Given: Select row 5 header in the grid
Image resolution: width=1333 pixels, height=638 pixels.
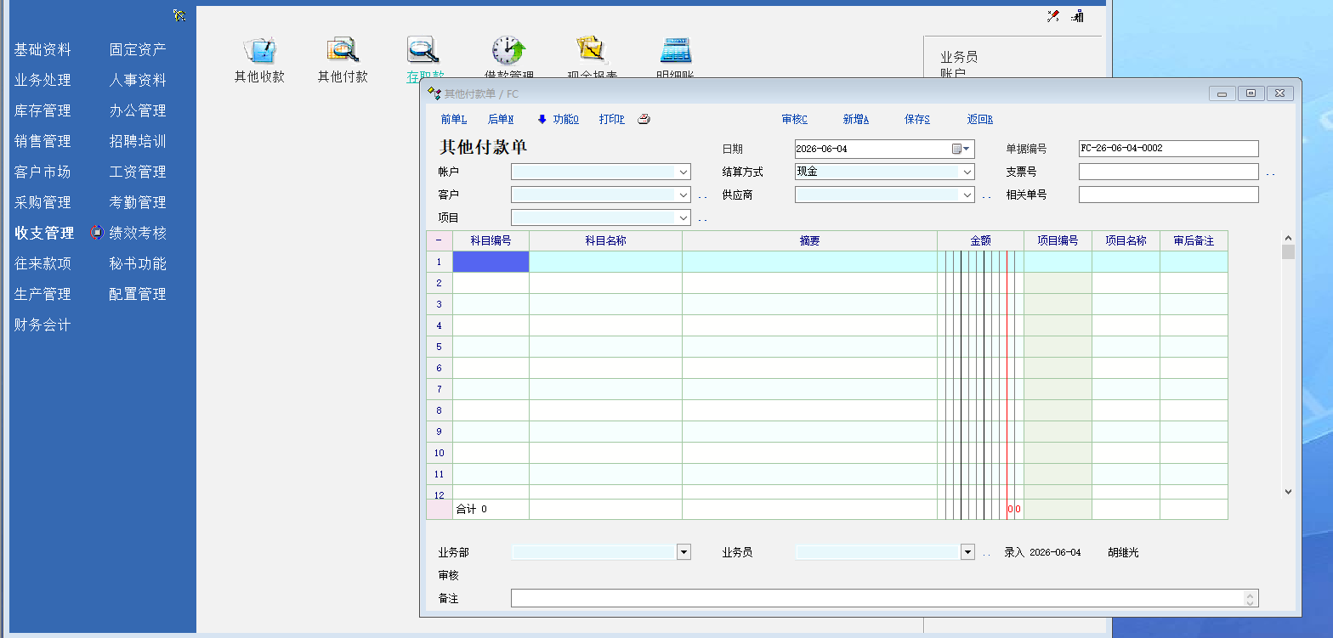Looking at the screenshot, I should coord(439,347).
